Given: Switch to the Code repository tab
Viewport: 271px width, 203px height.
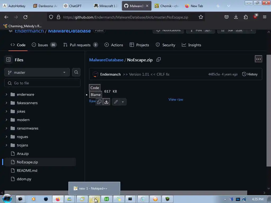Looking at the screenshot, I should pyautogui.click(x=18, y=45).
